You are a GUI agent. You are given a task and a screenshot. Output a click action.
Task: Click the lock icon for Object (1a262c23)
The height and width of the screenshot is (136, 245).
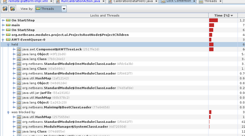(19, 102)
